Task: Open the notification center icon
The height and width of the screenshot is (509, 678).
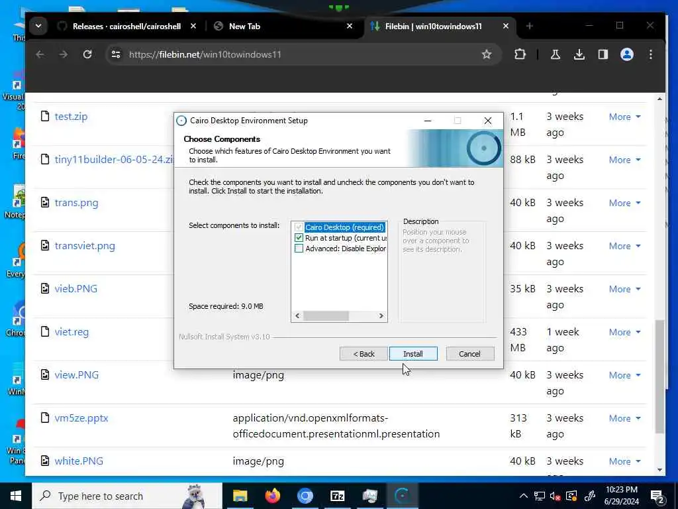Action: [657, 496]
